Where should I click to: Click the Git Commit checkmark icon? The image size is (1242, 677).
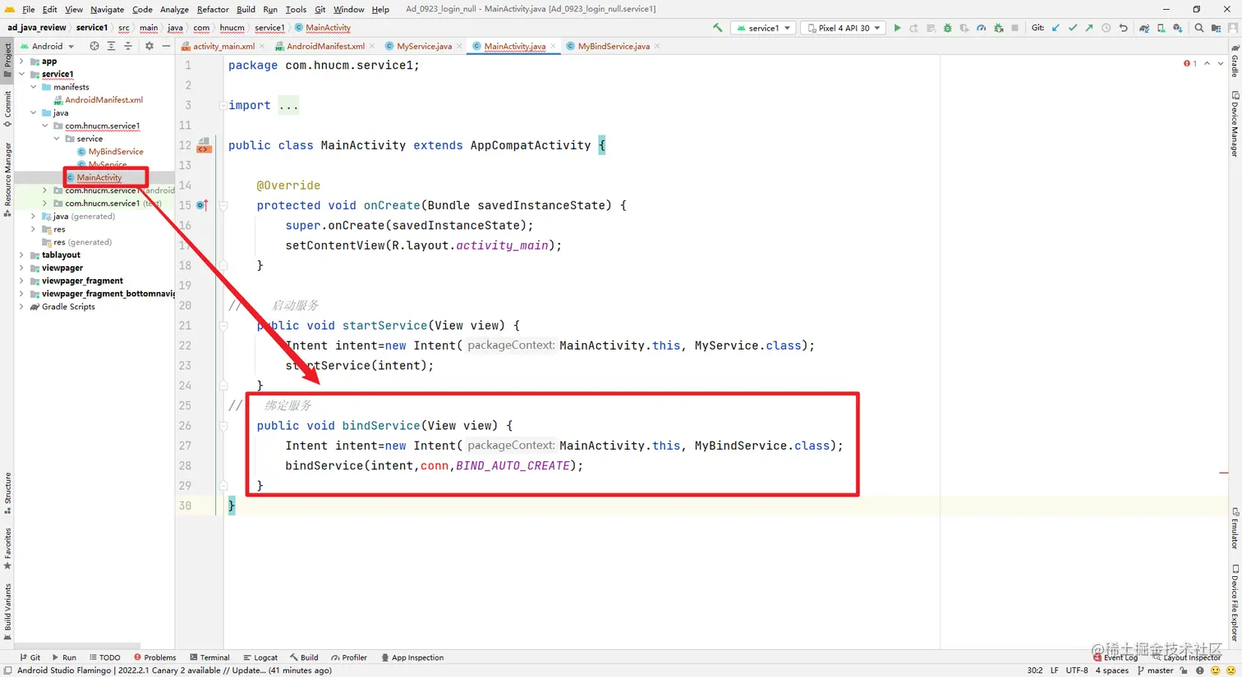(1072, 28)
